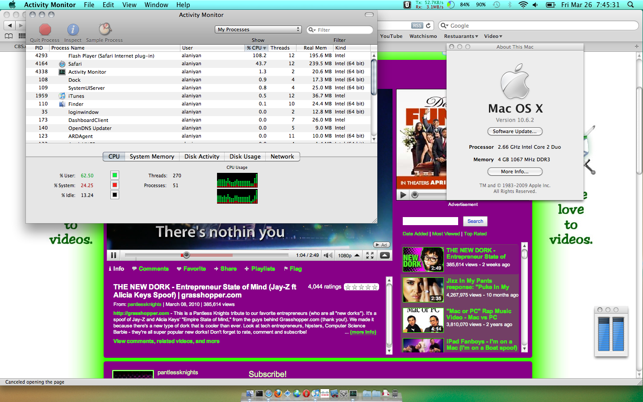Click the star ratings for the video
643x402 pixels.
point(361,287)
